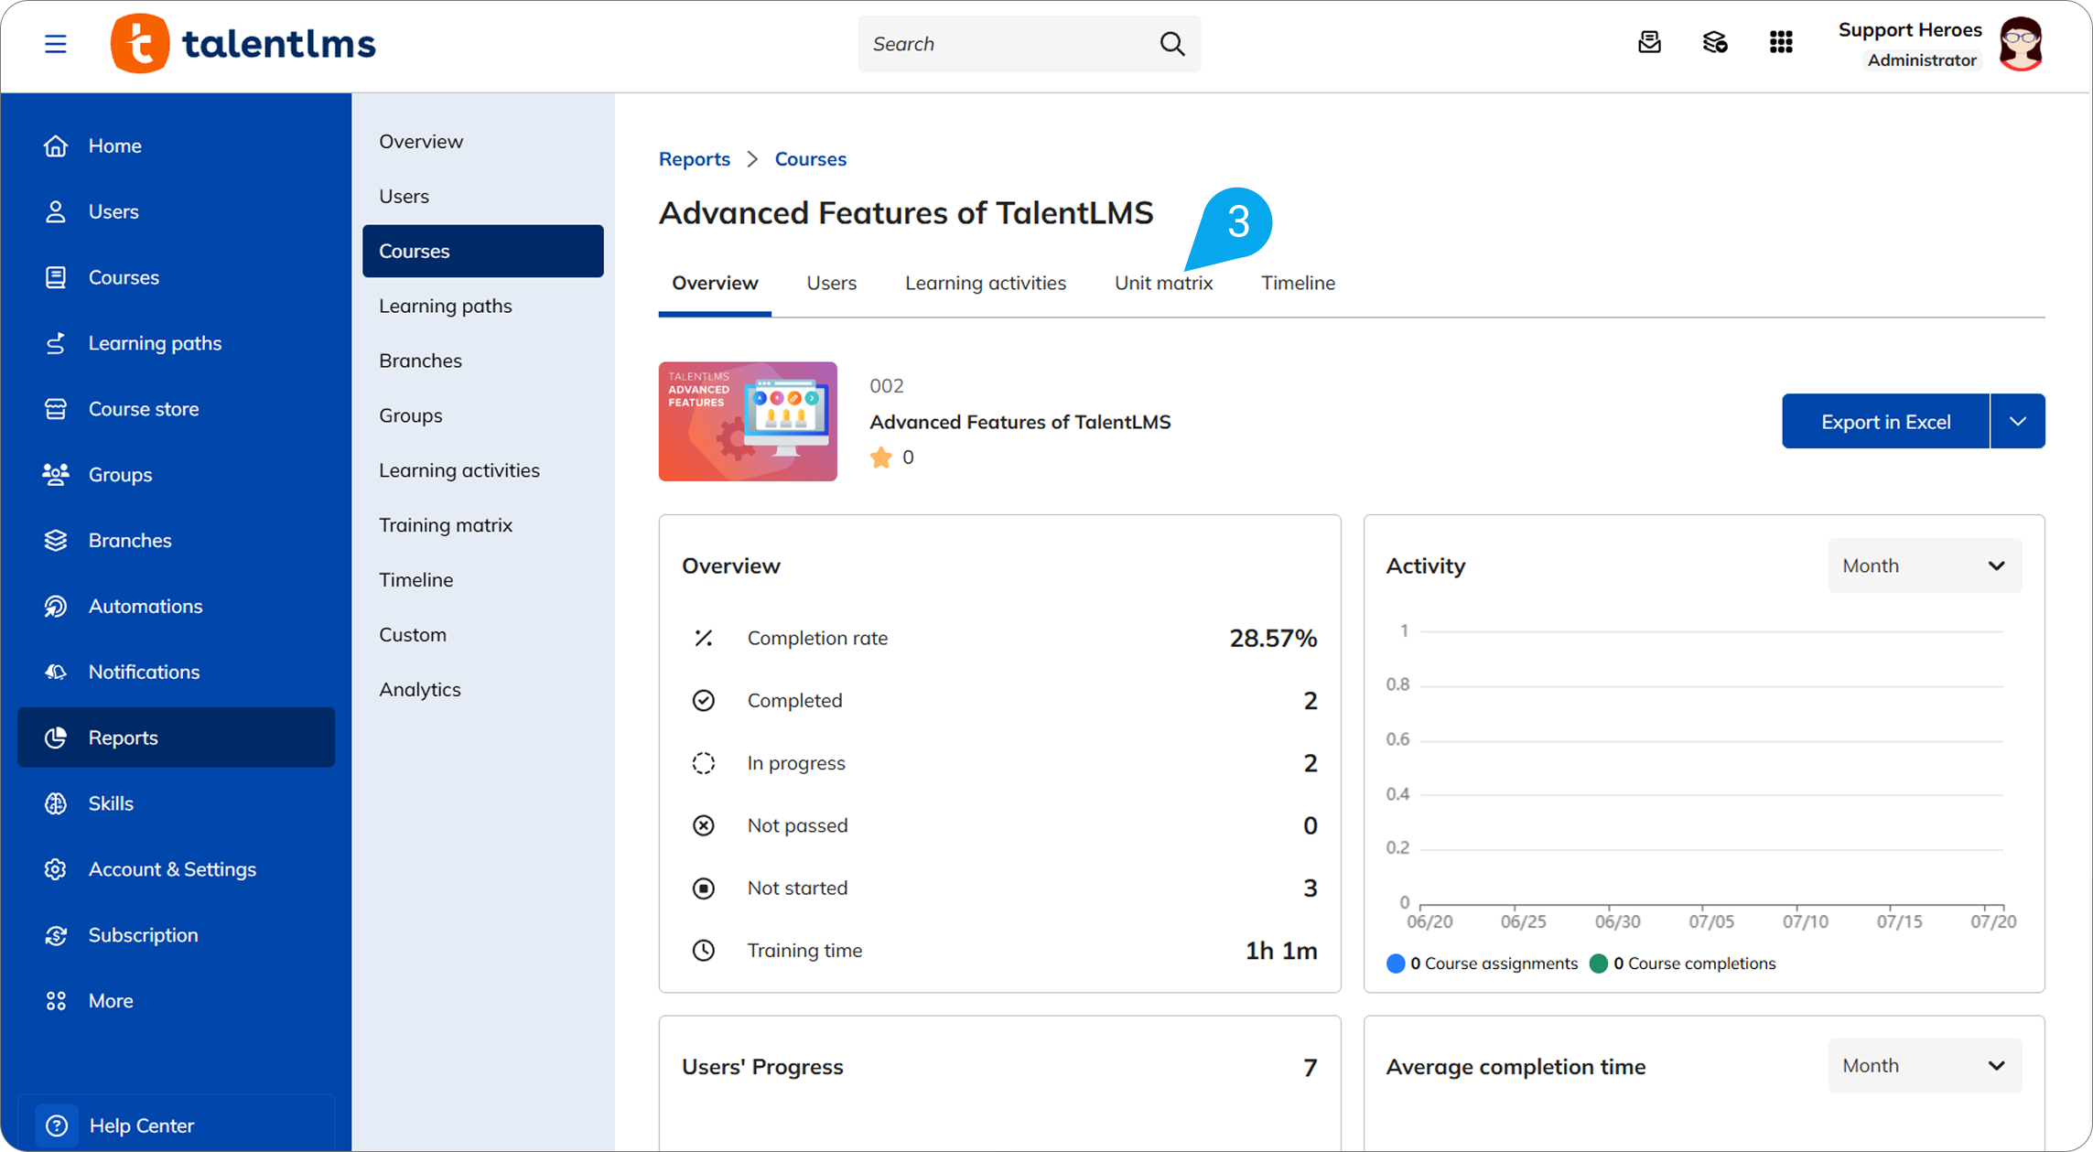The width and height of the screenshot is (2093, 1152).
Task: Click the Skills icon
Action: pyautogui.click(x=56, y=803)
